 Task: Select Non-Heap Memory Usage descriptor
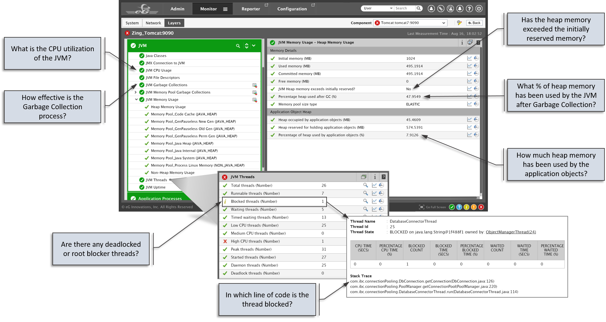pyautogui.click(x=173, y=173)
